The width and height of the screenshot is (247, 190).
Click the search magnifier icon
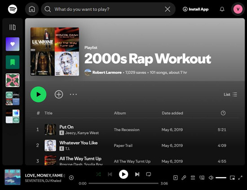pos(48,9)
